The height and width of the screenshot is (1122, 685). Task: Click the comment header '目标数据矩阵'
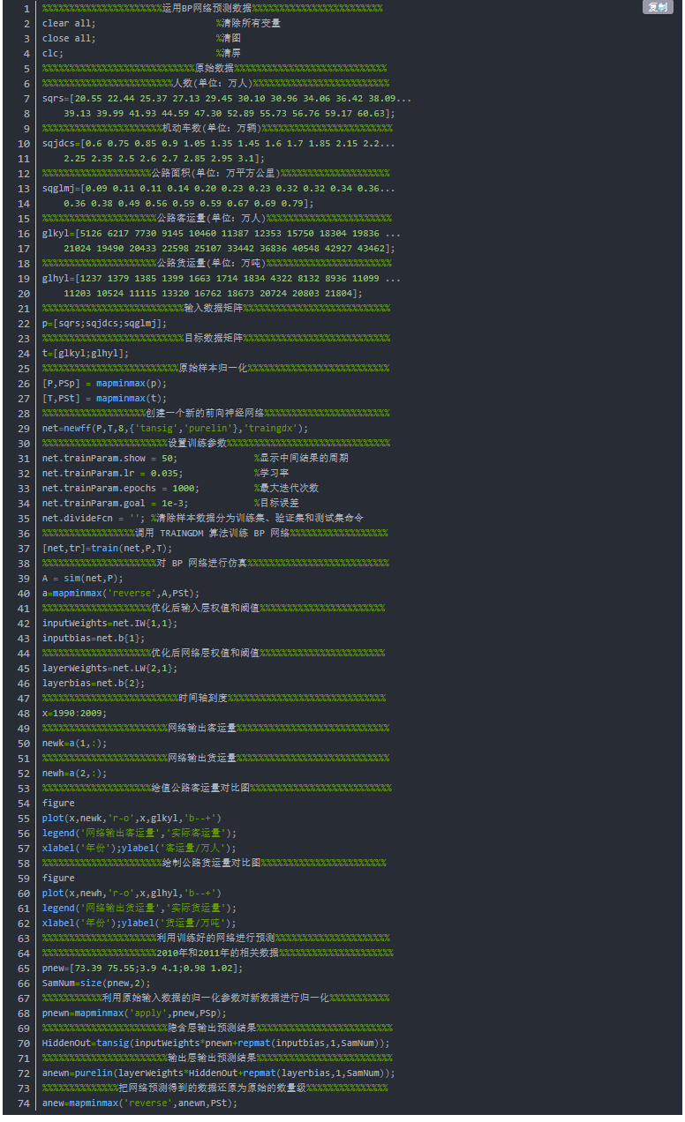pos(215,338)
